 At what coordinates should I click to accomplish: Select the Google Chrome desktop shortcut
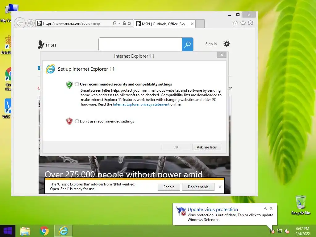click(x=8, y=79)
